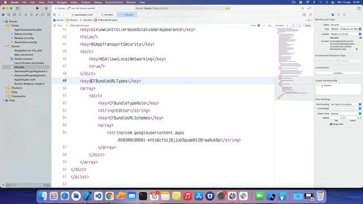
Task: Expand the top-level Pods project
Action: point(4,100)
